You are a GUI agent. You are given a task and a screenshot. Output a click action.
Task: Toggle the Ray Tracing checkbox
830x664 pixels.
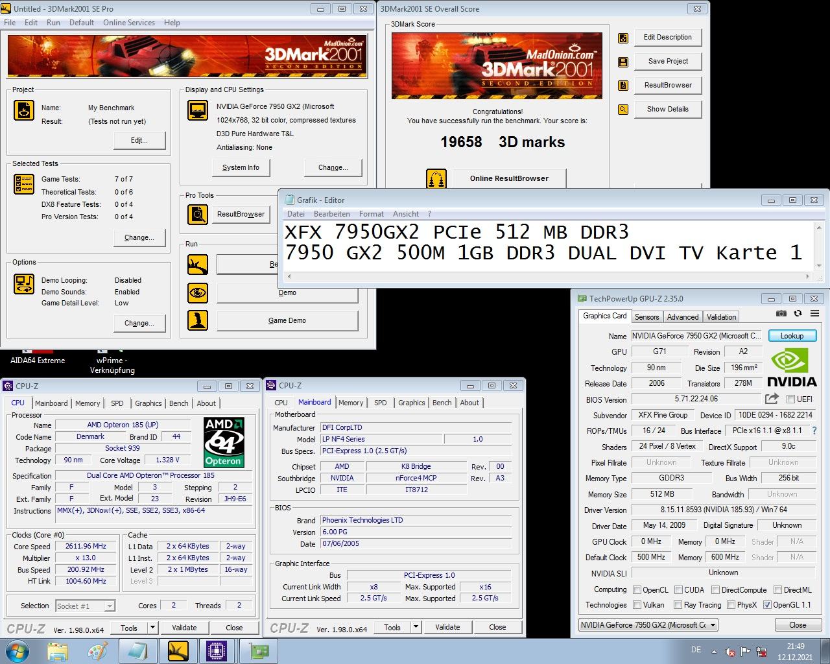(x=678, y=605)
